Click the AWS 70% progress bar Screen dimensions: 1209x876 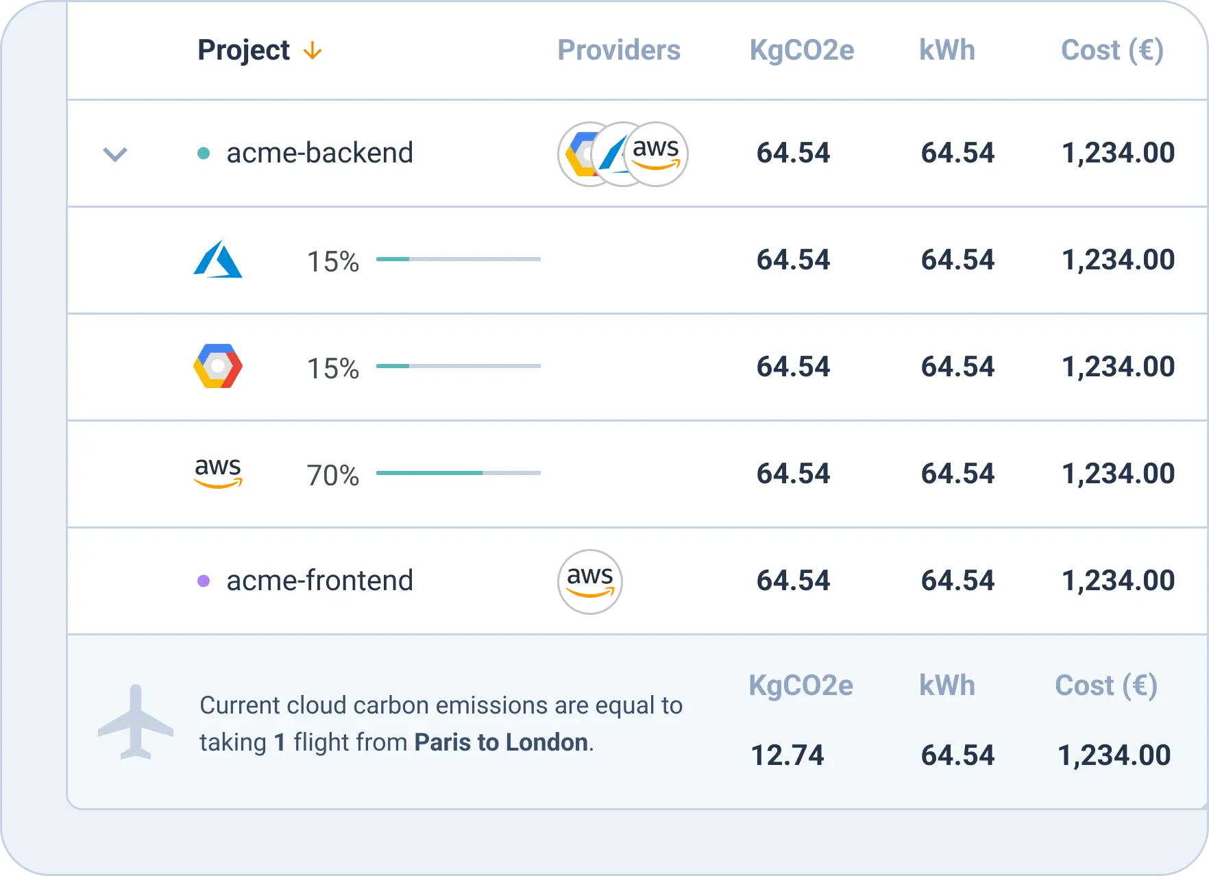[458, 473]
